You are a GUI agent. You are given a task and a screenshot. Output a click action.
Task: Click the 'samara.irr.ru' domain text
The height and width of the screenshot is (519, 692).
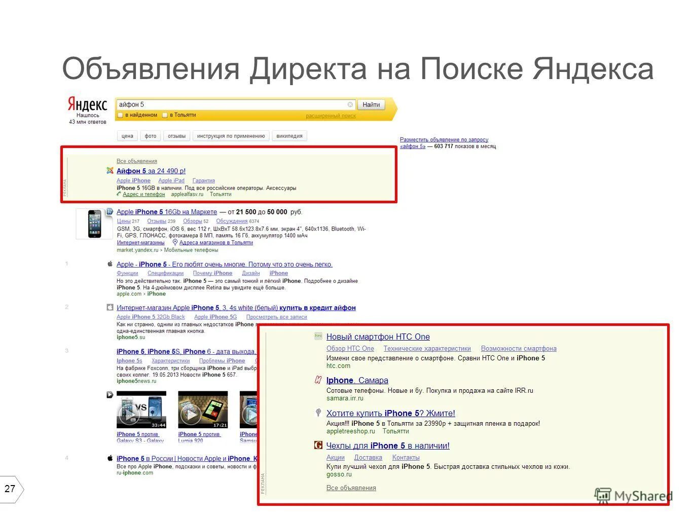[x=345, y=398]
